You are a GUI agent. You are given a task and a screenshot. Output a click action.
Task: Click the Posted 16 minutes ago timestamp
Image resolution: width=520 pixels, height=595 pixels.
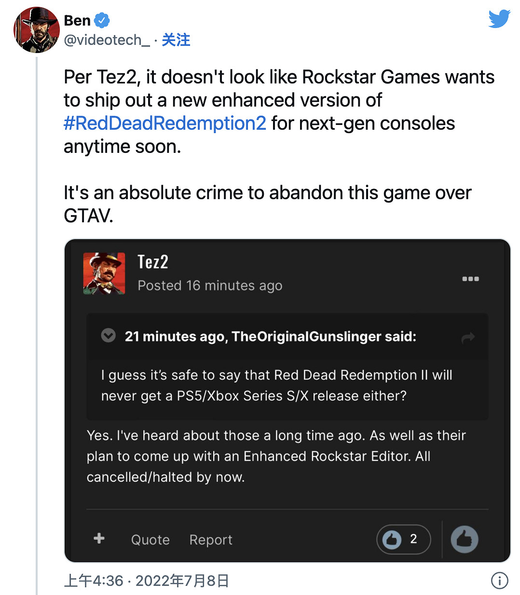(x=210, y=285)
